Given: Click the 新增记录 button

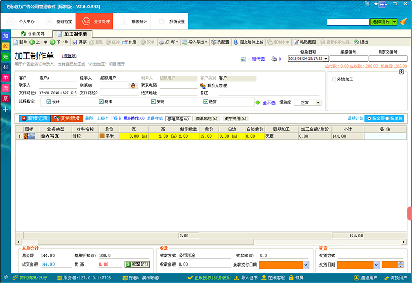Looking at the screenshot, I should pos(35,118).
